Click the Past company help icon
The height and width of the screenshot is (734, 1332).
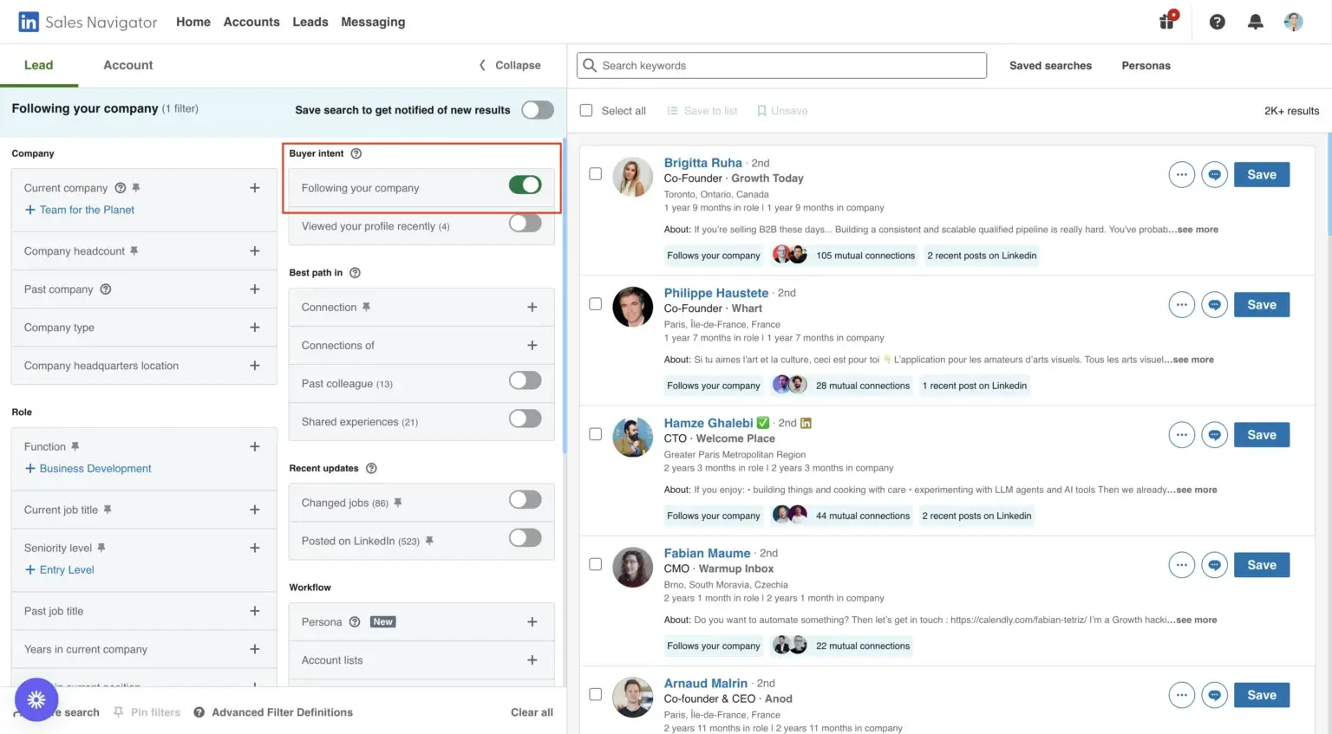pos(106,289)
